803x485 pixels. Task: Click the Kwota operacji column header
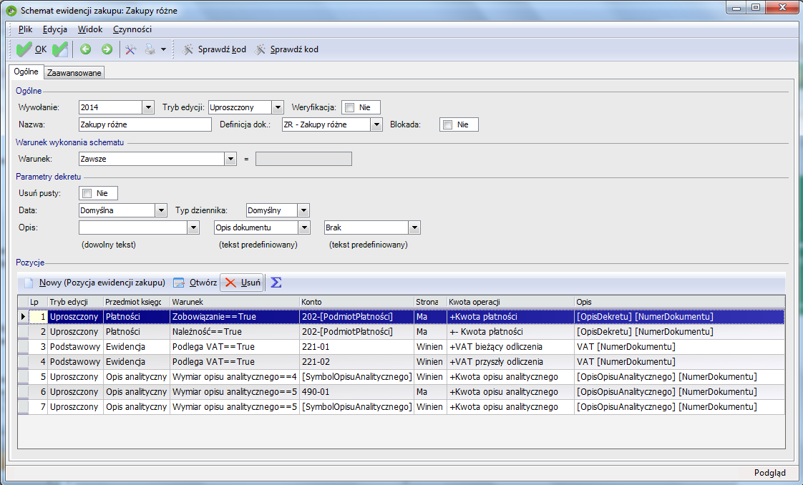pos(510,302)
